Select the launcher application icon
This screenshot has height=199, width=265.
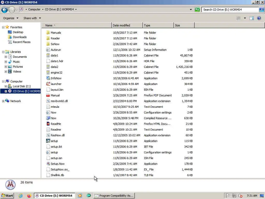point(48,84)
